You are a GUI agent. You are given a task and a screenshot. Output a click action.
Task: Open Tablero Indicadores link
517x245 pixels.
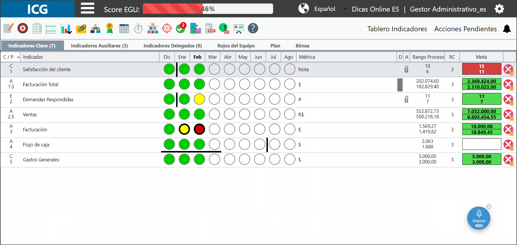[x=397, y=29]
